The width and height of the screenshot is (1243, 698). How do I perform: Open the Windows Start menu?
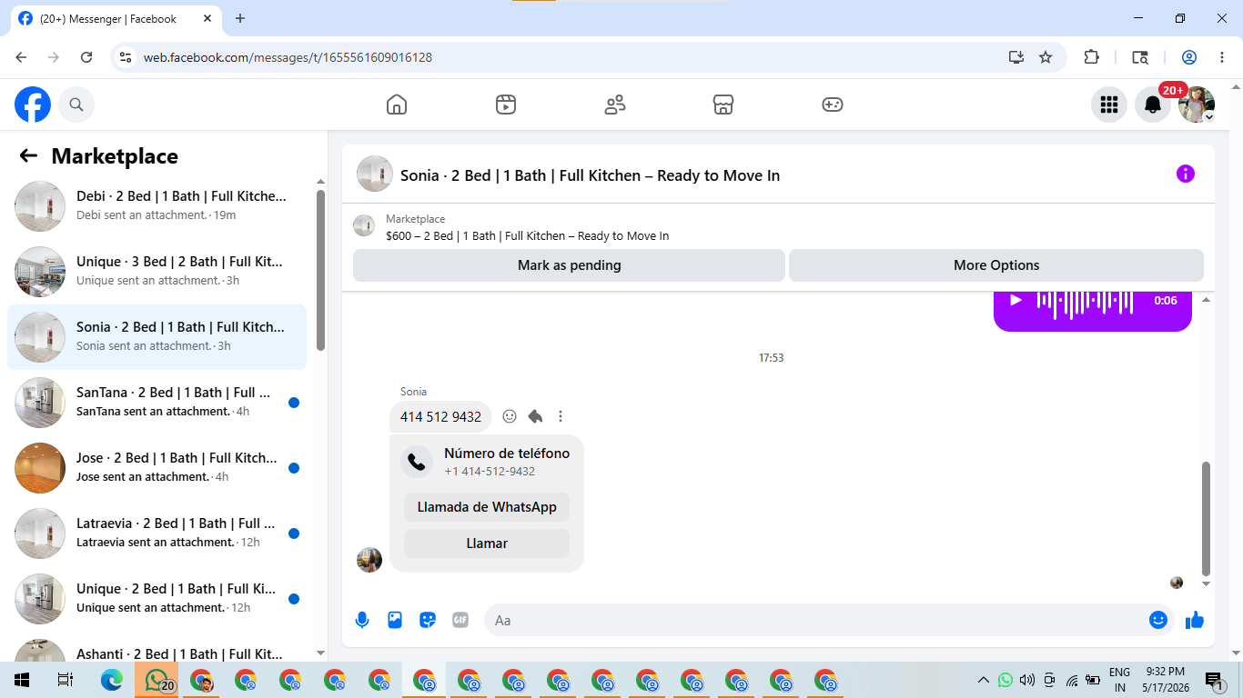(x=22, y=680)
